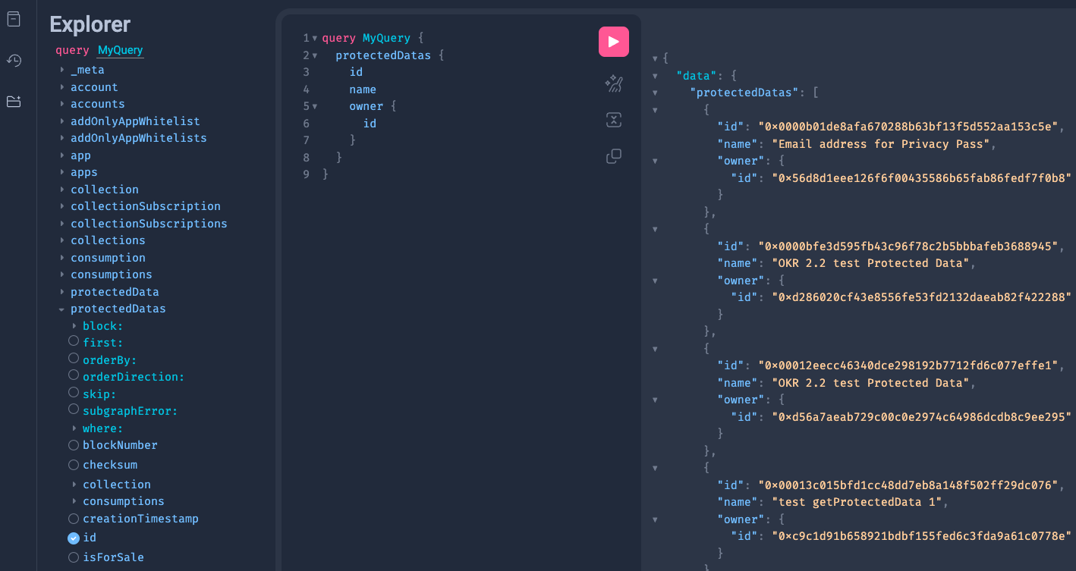
Task: Expand the _meta field
Action: [62, 69]
